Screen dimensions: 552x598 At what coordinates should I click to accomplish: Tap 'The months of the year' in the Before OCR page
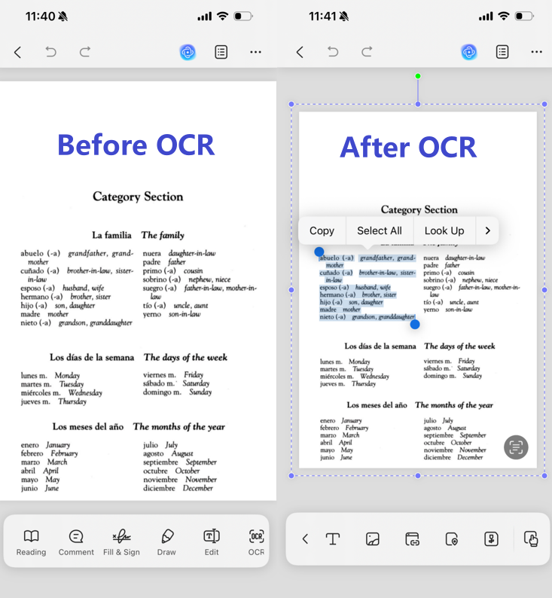click(178, 427)
